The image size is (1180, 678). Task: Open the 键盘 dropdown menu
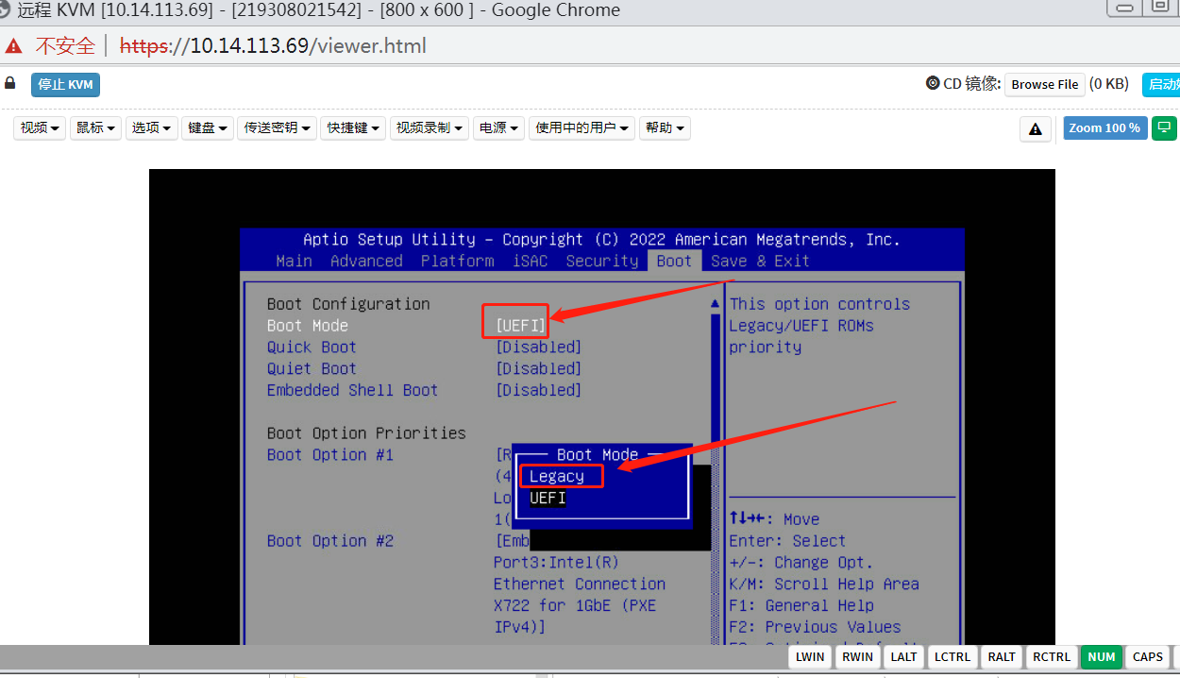point(207,127)
